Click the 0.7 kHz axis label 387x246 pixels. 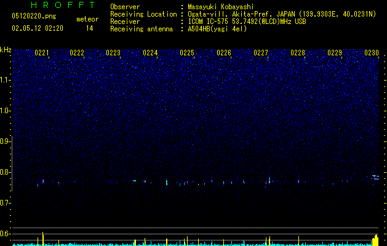5,203
